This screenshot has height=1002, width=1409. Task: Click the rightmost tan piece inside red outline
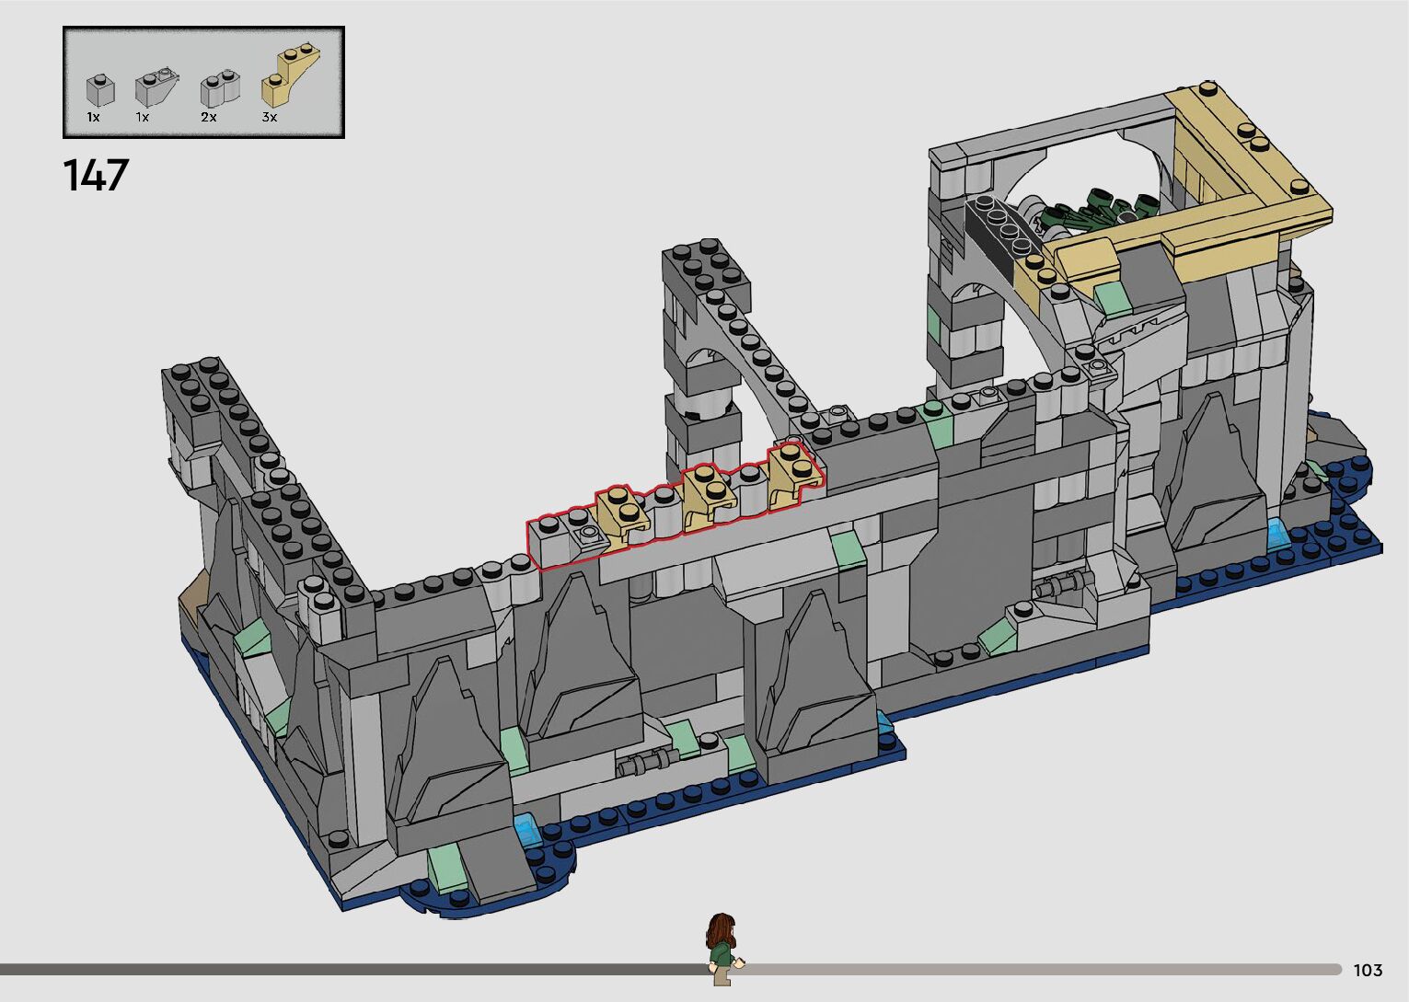pyautogui.click(x=793, y=473)
